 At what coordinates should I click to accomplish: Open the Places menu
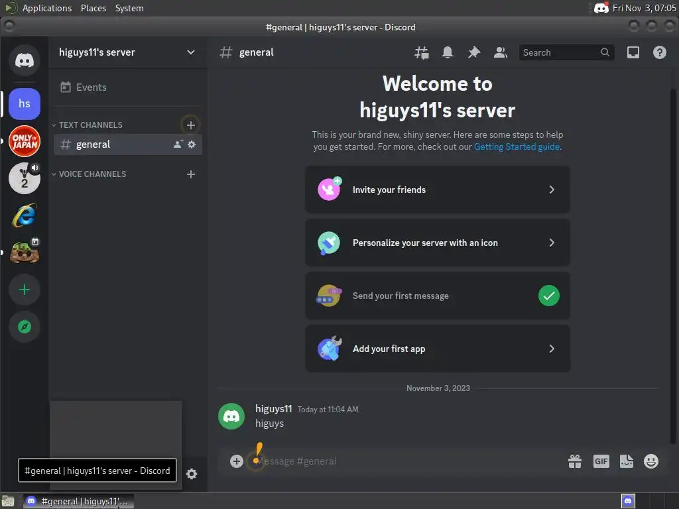(x=93, y=8)
